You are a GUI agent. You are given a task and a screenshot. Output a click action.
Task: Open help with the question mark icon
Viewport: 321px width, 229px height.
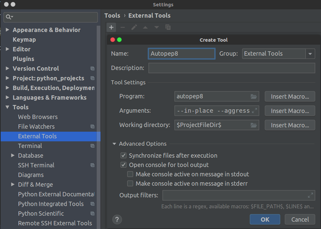click(x=117, y=220)
